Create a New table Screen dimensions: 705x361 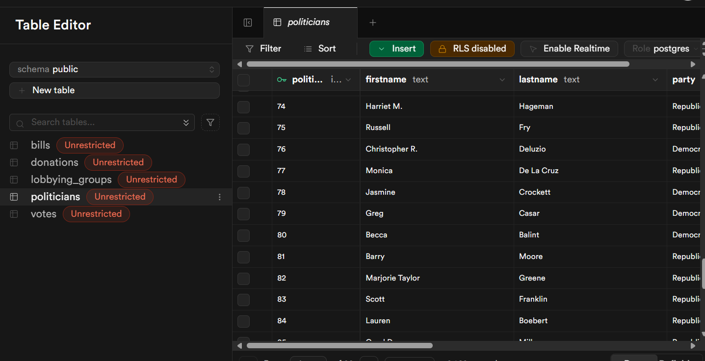[x=114, y=90]
